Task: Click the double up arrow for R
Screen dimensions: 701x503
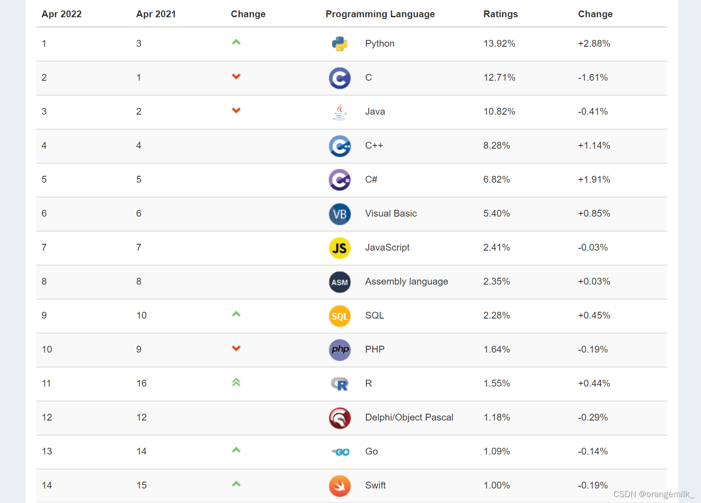Action: [x=236, y=382]
